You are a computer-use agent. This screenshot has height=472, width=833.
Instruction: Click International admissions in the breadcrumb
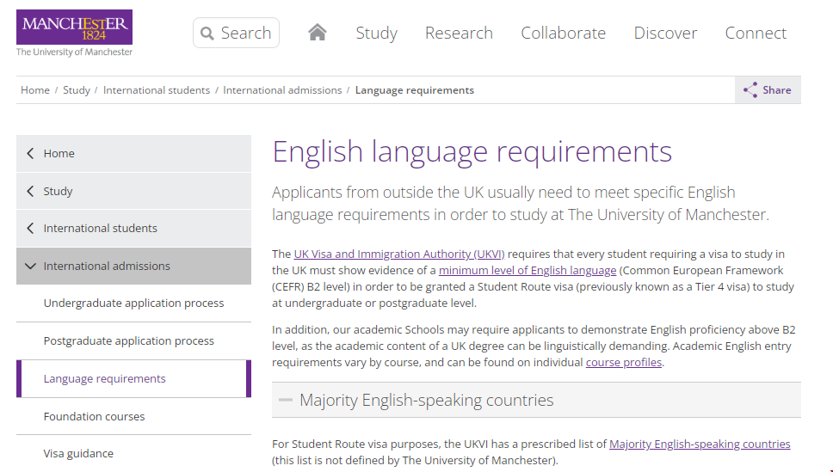(282, 89)
